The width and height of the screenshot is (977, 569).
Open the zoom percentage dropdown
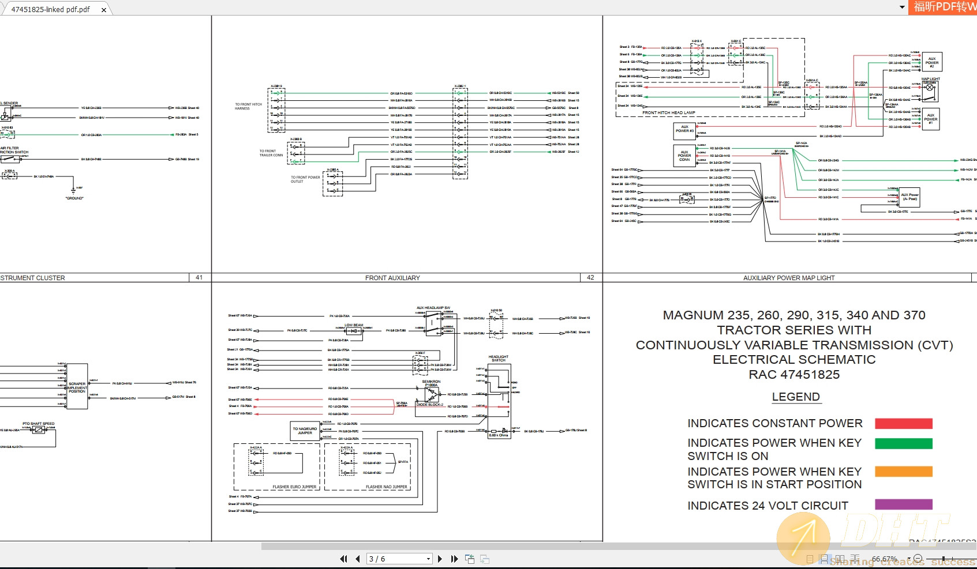(909, 558)
